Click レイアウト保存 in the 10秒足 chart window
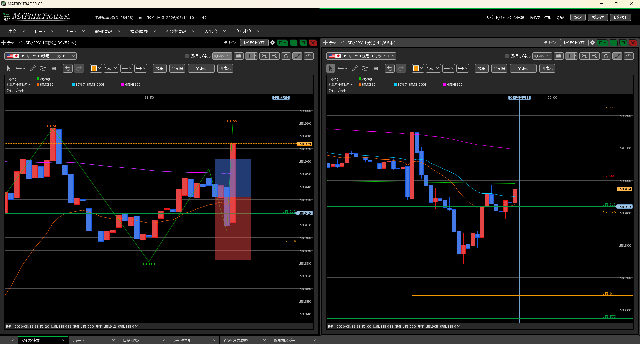 click(x=254, y=43)
